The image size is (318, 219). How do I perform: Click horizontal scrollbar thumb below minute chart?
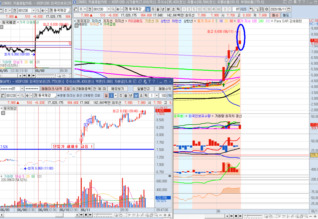click(60, 215)
